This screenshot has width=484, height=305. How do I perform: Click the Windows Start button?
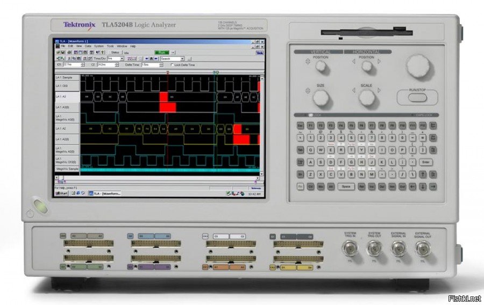click(61, 193)
